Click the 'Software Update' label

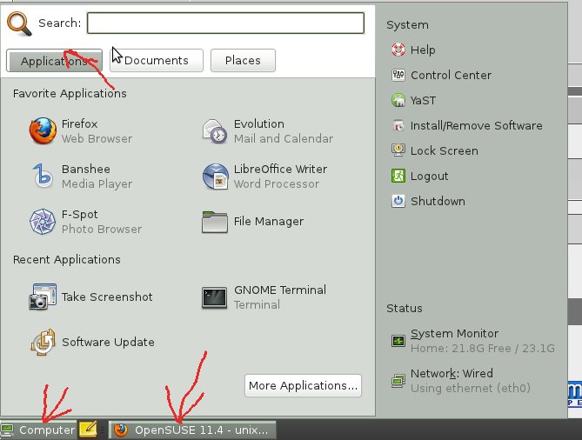[108, 342]
